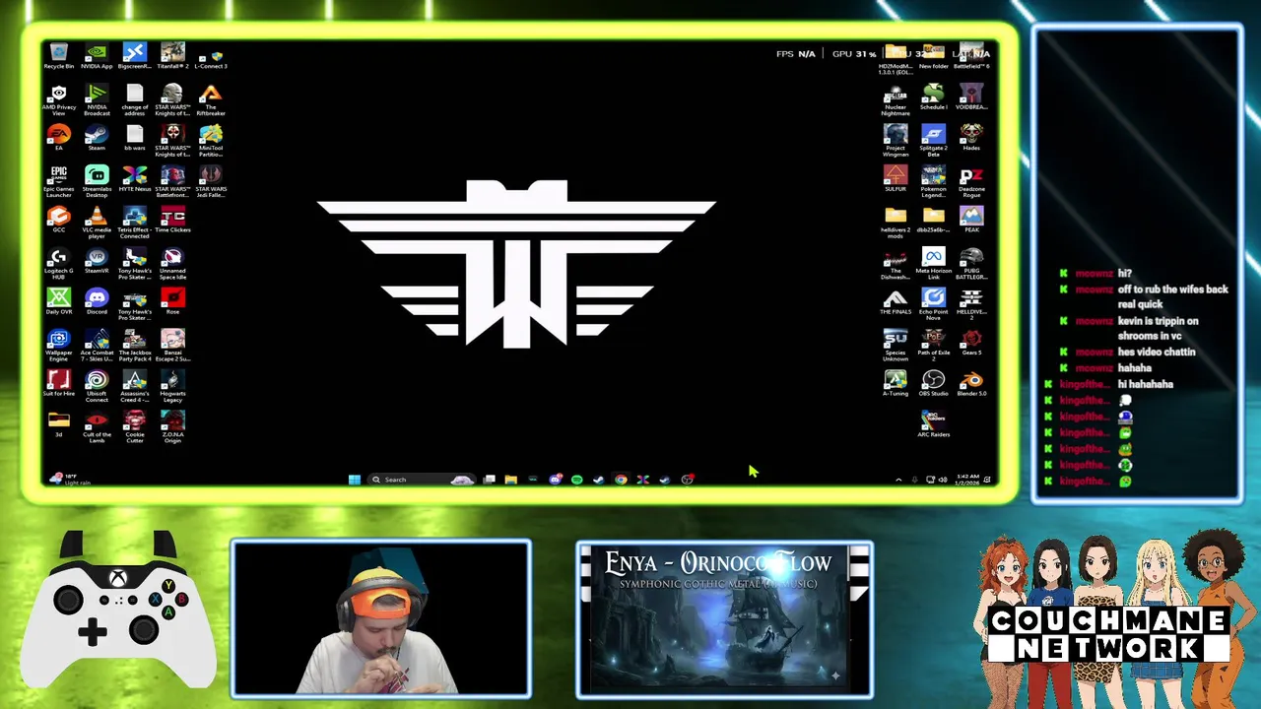1261x709 pixels.
Task: Open the HYTE Nexus desktop icon
Action: coord(135,178)
